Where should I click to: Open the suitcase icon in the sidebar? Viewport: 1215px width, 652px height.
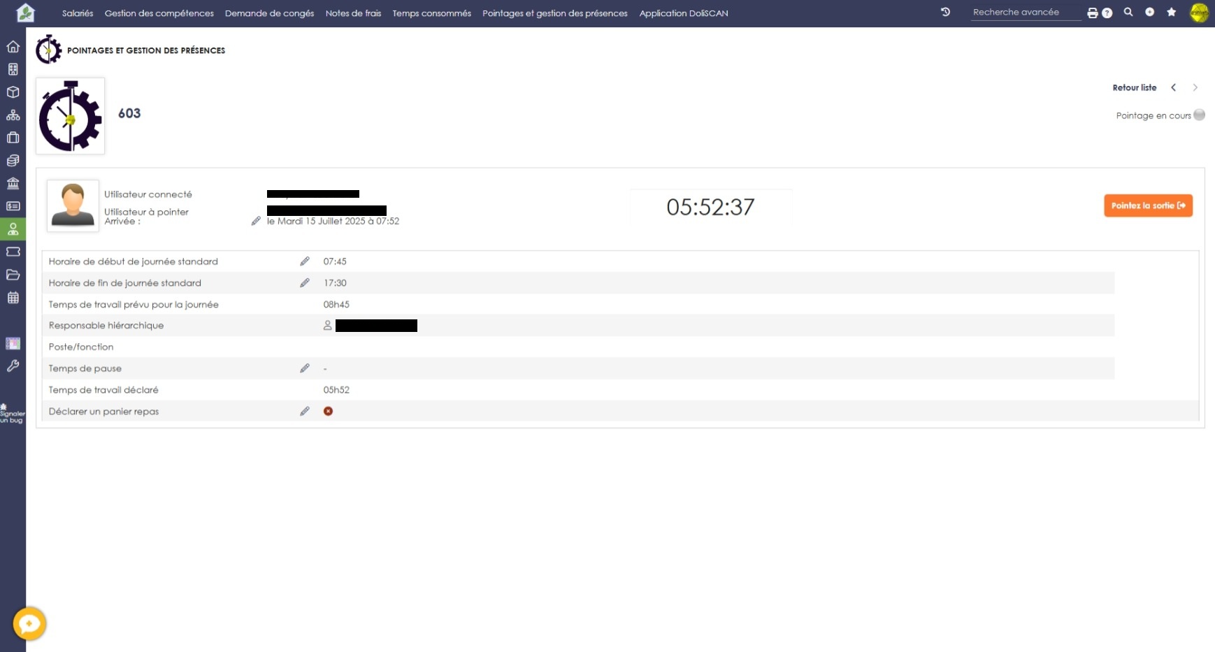coord(13,138)
